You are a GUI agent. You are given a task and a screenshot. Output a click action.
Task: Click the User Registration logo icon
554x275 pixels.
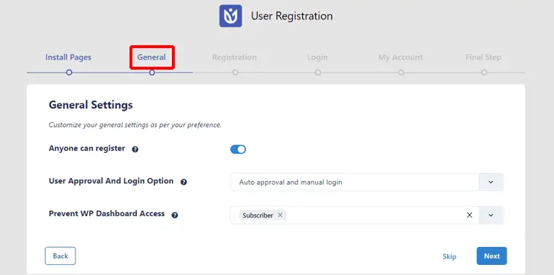click(x=230, y=16)
